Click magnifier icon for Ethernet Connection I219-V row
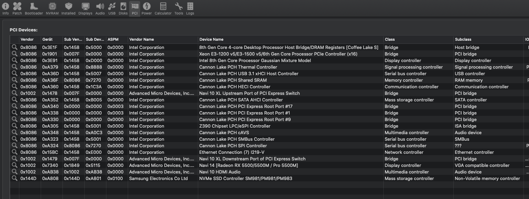The width and height of the screenshot is (529, 199). point(15,152)
